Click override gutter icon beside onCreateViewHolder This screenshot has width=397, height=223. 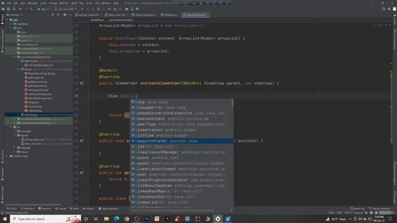tap(81, 83)
